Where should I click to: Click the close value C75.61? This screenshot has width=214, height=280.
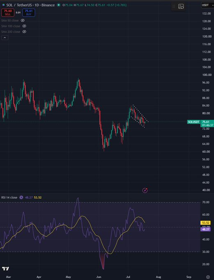(x=100, y=5)
